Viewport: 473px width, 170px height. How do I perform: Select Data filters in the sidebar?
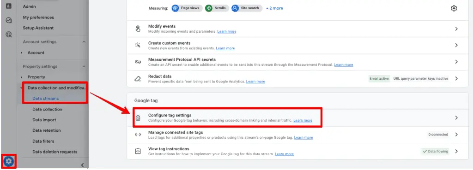(x=43, y=141)
